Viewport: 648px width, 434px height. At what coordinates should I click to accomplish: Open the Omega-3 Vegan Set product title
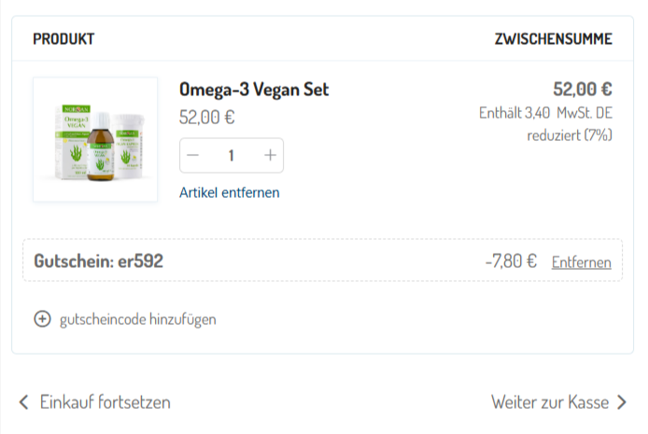[x=254, y=90]
